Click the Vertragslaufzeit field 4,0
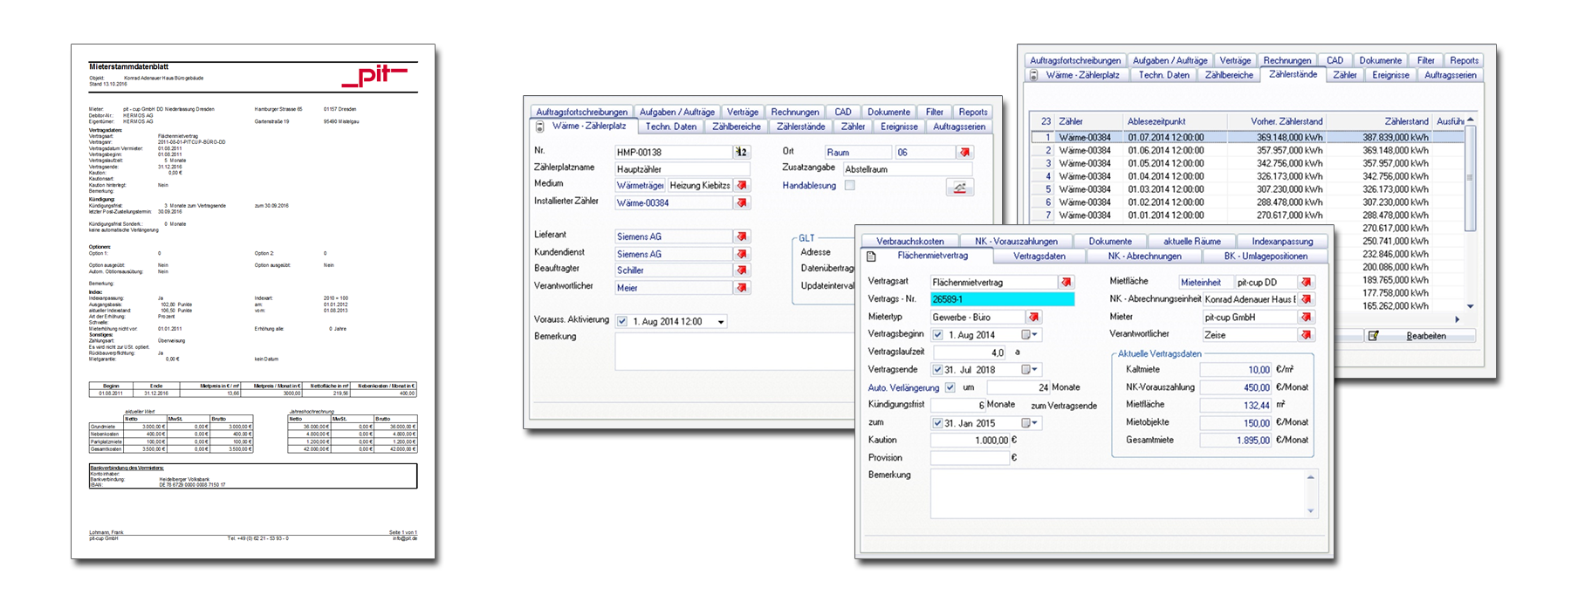Viewport: 1571px width, 602px height. coord(971,352)
